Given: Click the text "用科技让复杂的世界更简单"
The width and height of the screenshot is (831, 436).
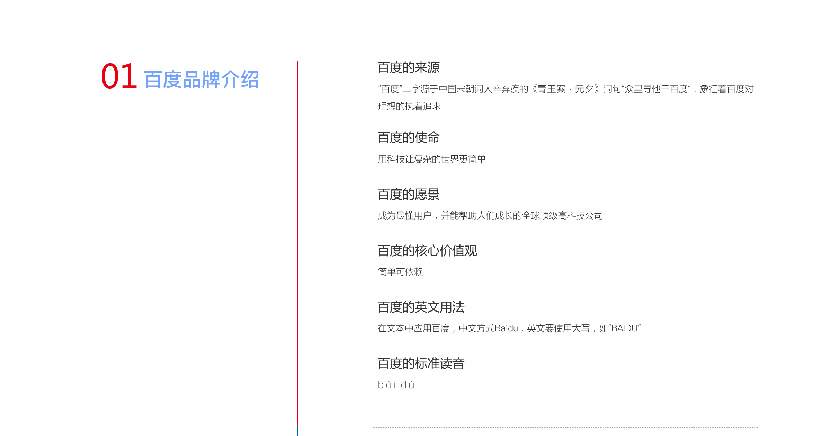Looking at the screenshot, I should coord(432,159).
